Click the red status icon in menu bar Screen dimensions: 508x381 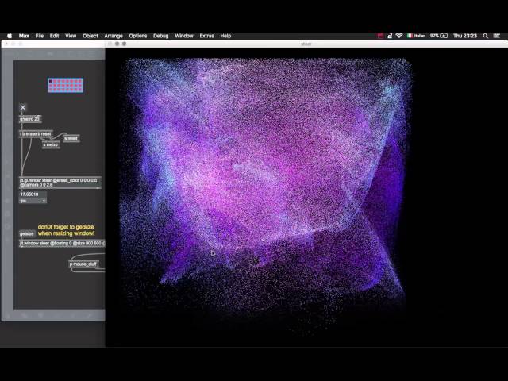pyautogui.click(x=381, y=36)
